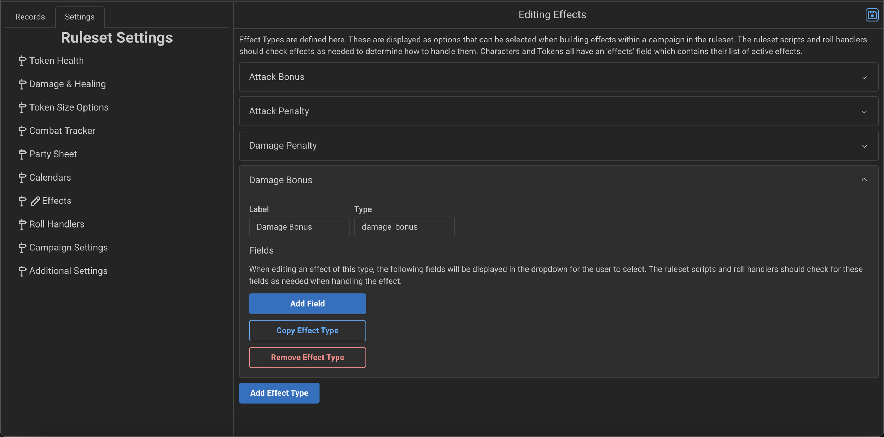Collapse the Damage Bonus effect type
Screen dimensions: 884x437
point(864,179)
